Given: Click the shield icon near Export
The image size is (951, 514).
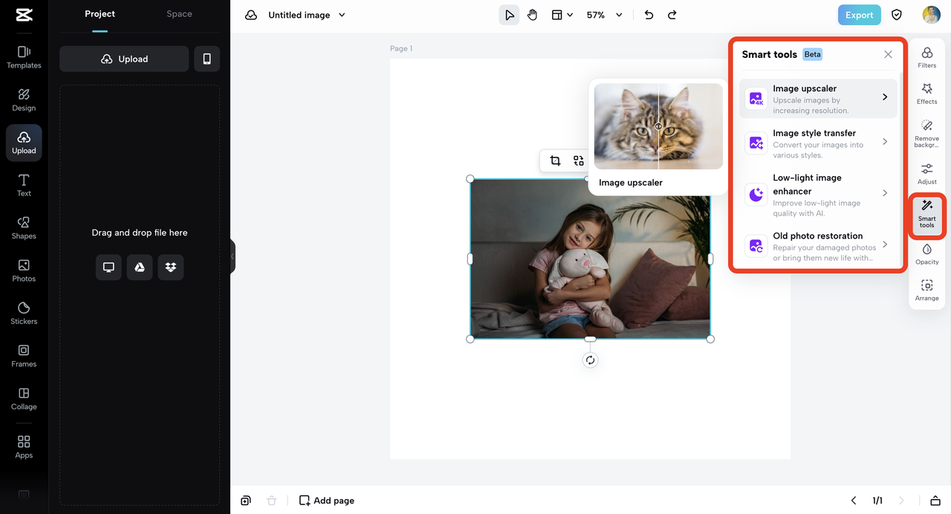Looking at the screenshot, I should tap(897, 15).
